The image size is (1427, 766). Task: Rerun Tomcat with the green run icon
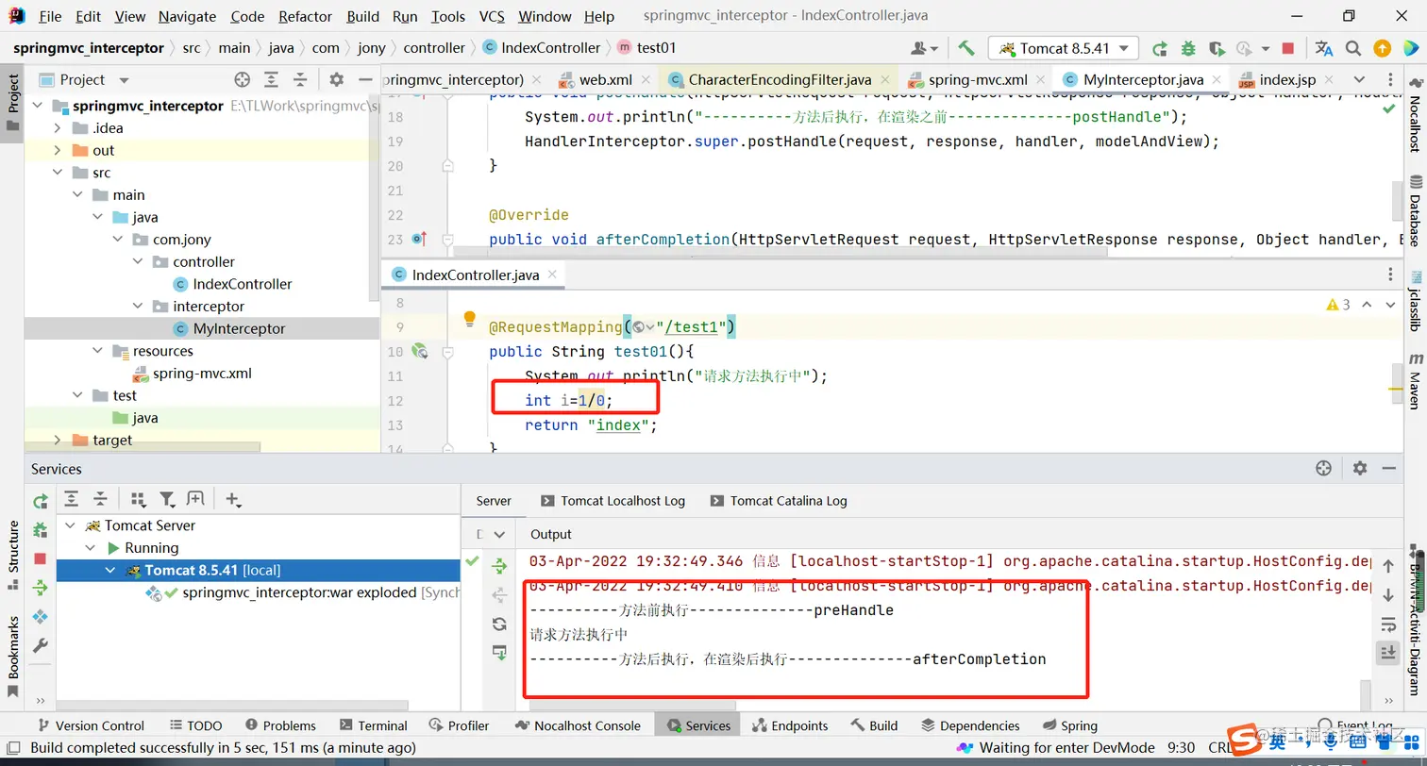coord(1160,48)
